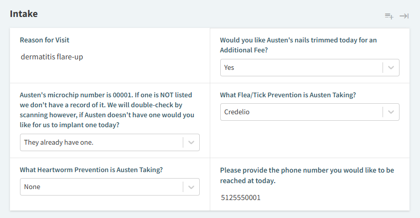Screen dimensions: 420x218
Task: Click the Heartworm Prevention question label
Action: coord(91,170)
